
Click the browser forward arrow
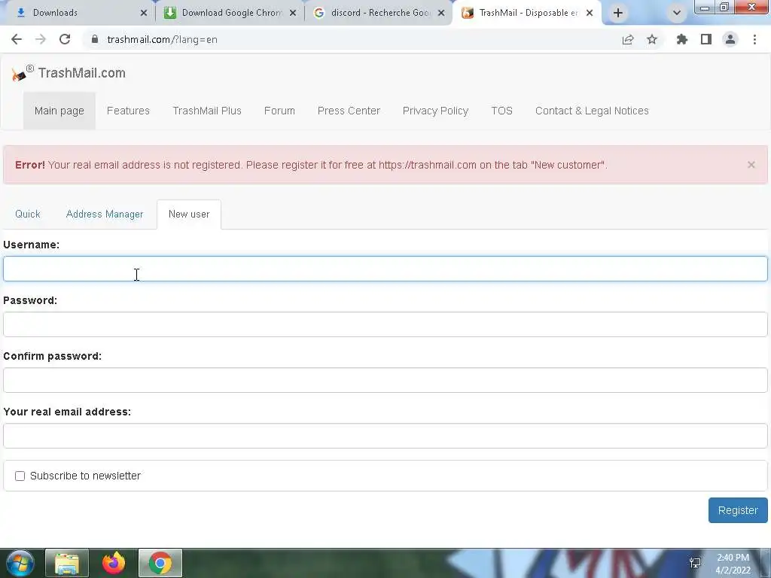click(x=41, y=39)
